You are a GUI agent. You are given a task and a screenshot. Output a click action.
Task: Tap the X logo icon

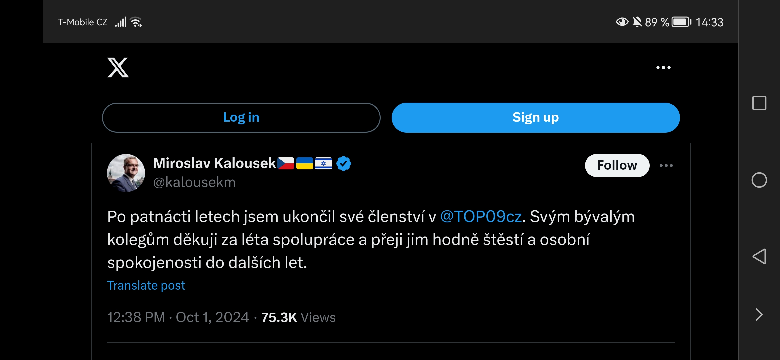(x=118, y=68)
